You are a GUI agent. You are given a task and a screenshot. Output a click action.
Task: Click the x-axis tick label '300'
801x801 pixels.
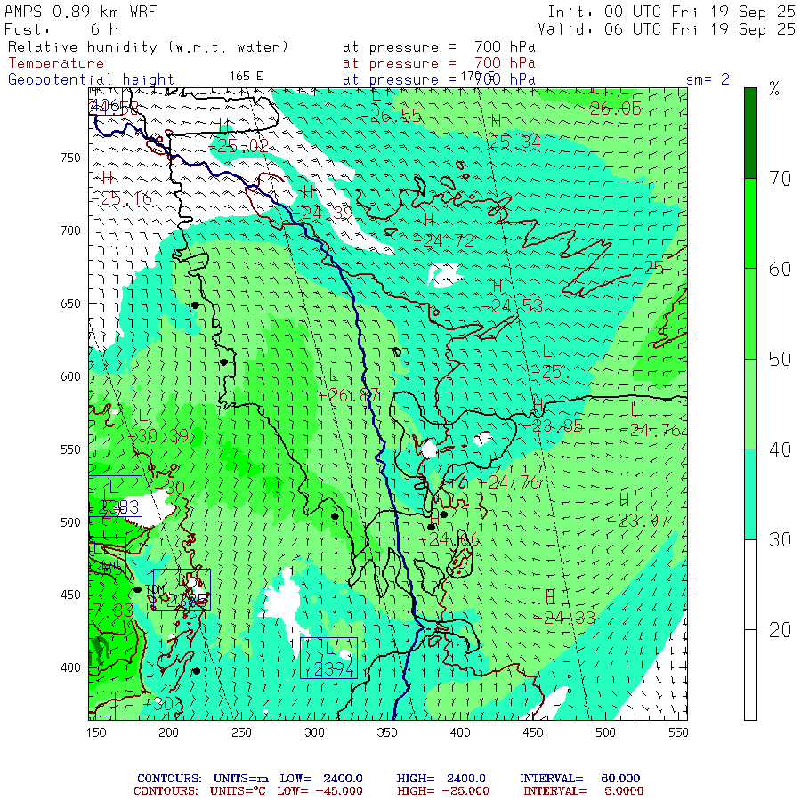315,732
